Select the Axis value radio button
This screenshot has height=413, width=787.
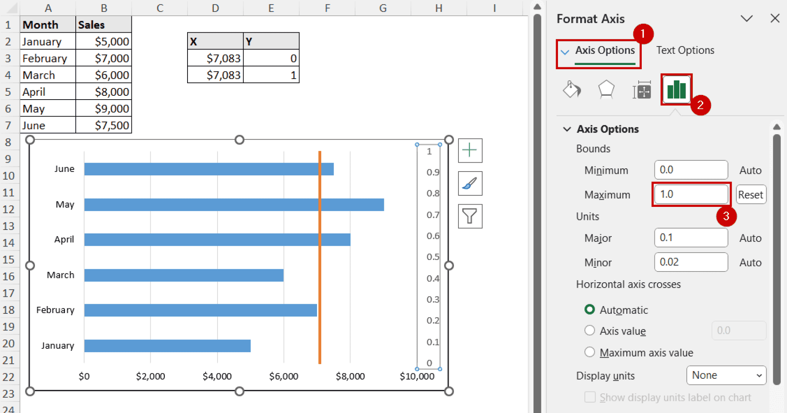click(590, 330)
